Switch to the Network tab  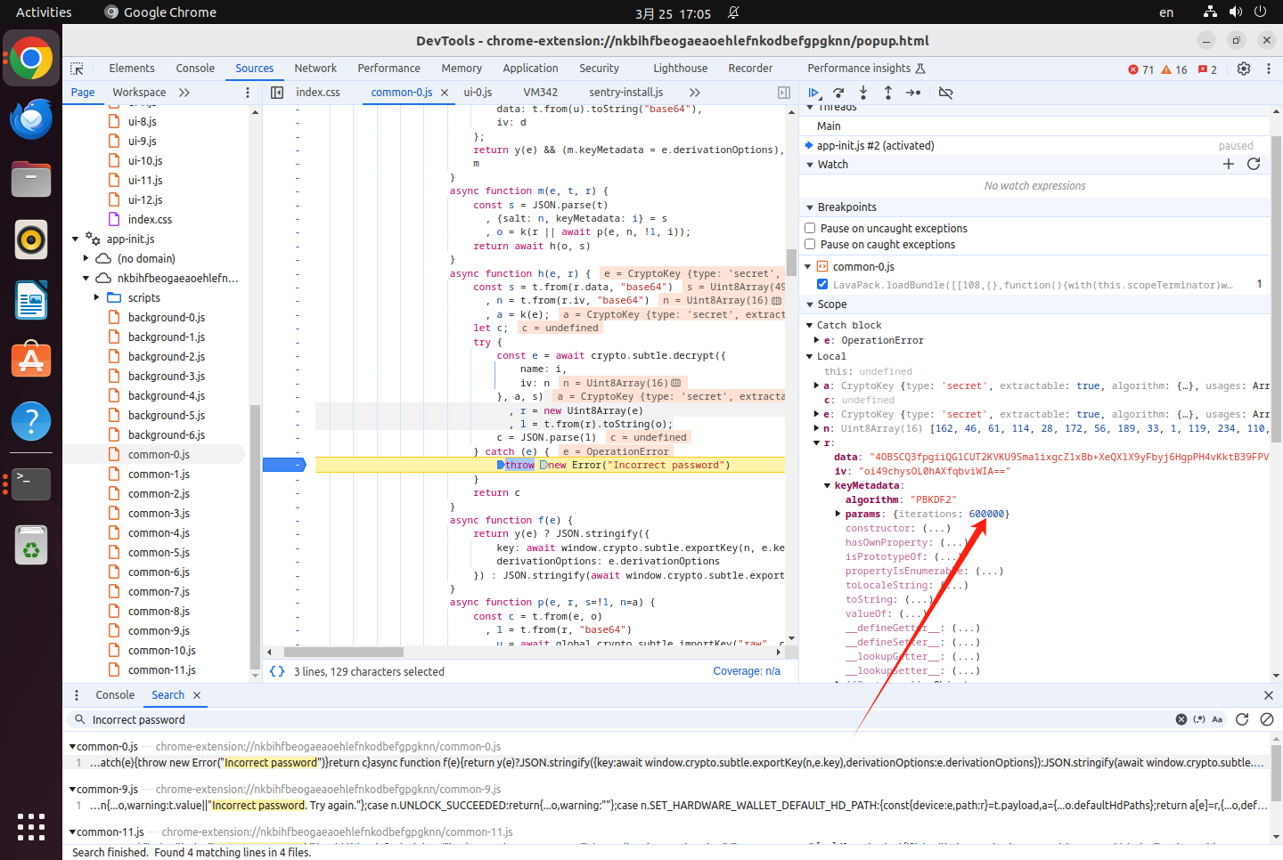(315, 69)
